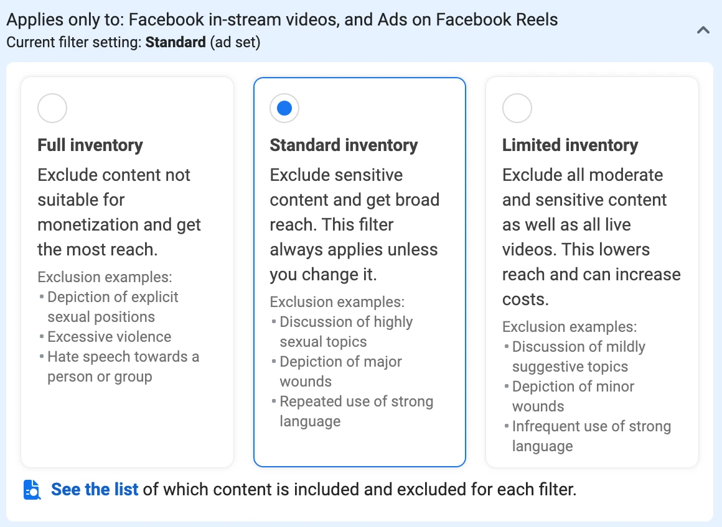Click the "Full inventory" heading
Viewport: 722px width, 527px height.
tap(90, 145)
